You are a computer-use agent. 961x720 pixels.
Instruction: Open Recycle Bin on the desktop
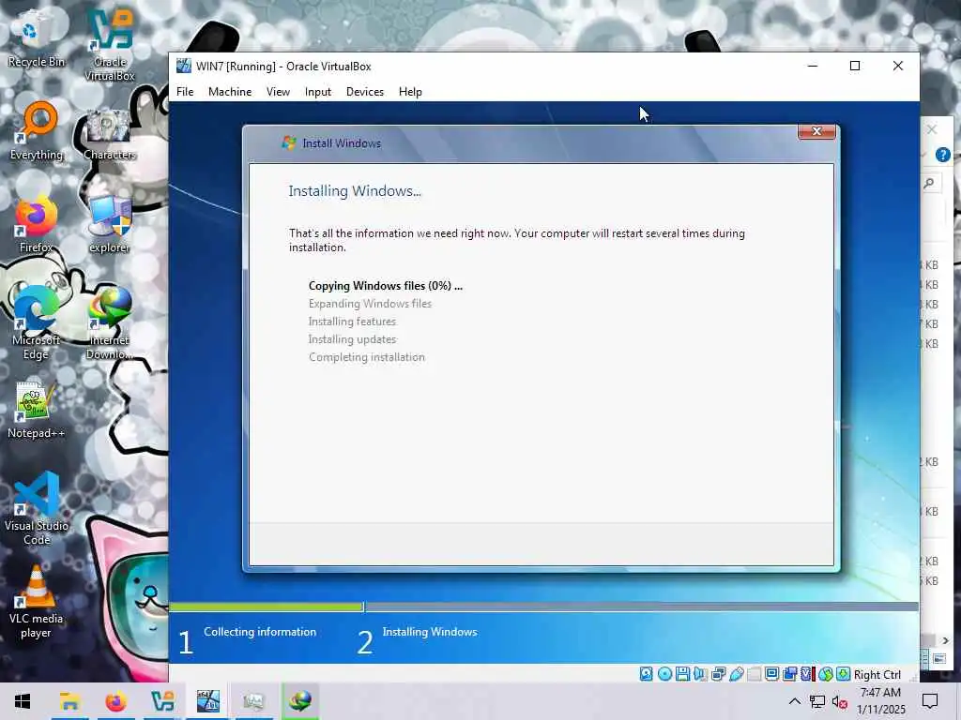36,39
